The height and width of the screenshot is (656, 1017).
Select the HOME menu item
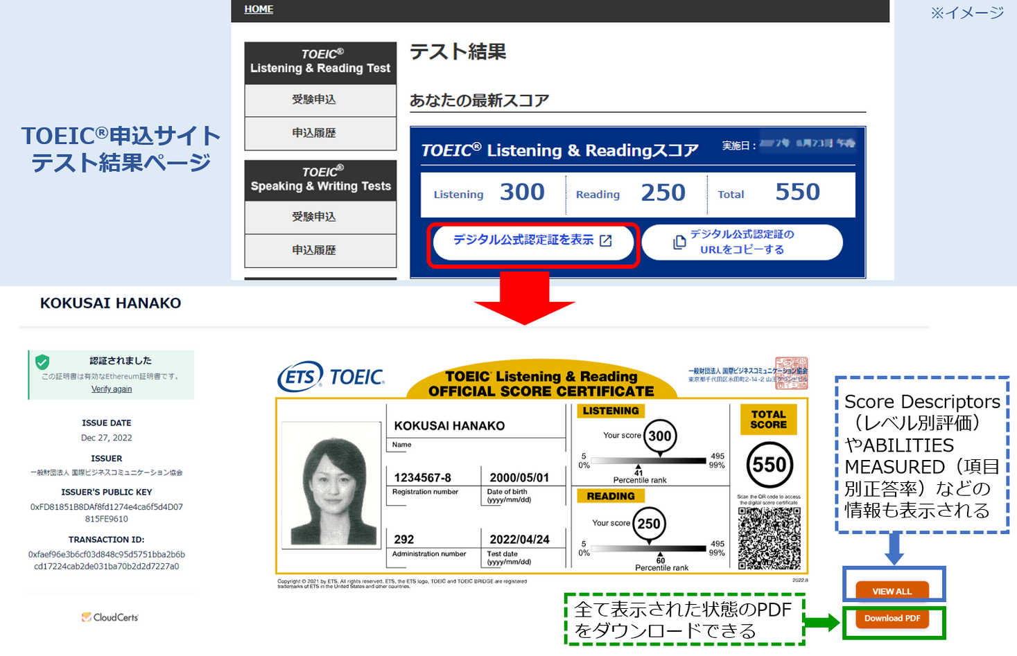click(258, 9)
